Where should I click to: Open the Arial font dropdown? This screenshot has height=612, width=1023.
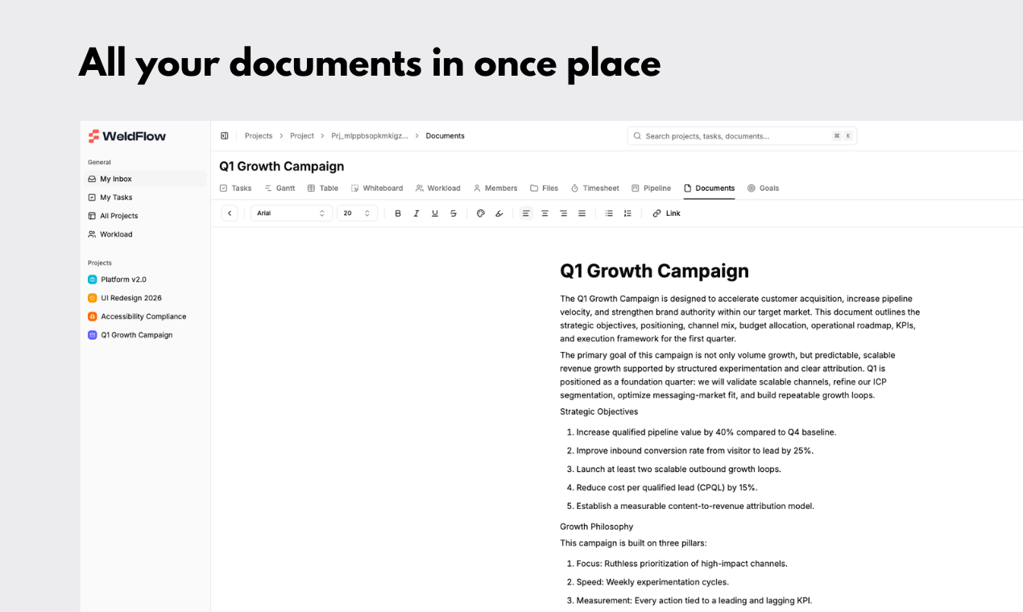point(292,213)
